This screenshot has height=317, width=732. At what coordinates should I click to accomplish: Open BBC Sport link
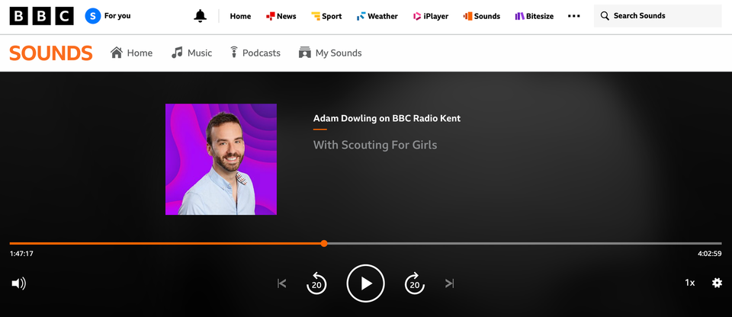pos(326,16)
